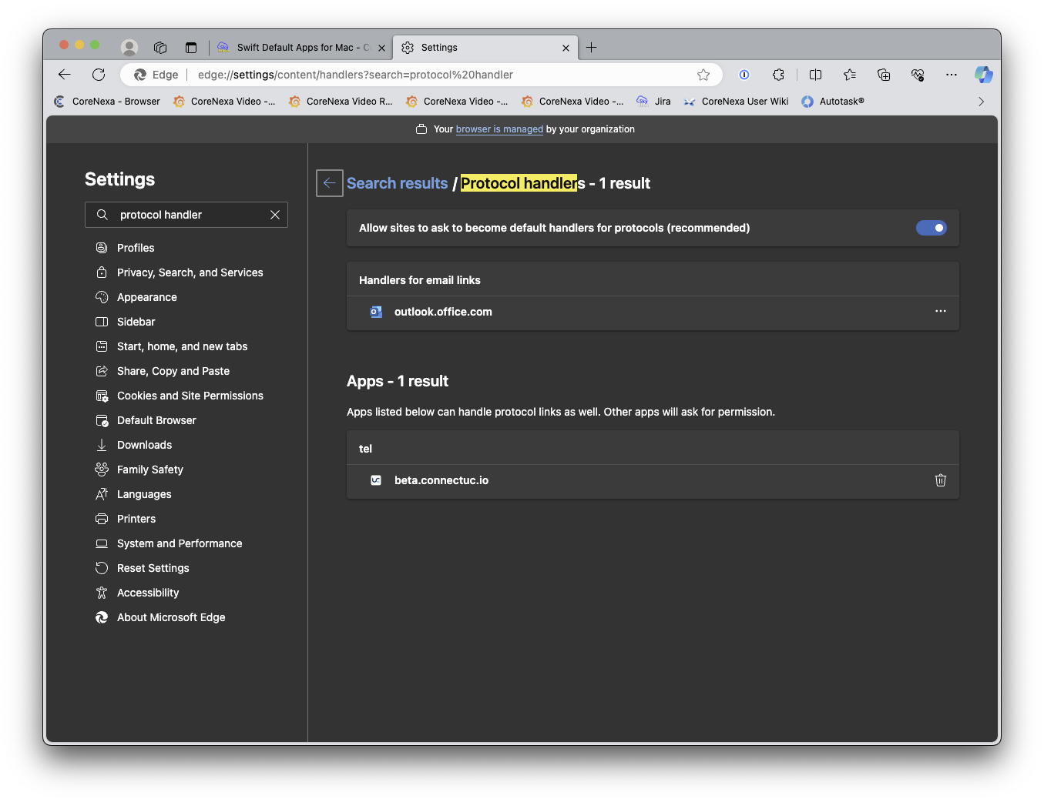Switch to Swift Default Apps for Mac tab
This screenshot has width=1044, height=802.
[x=300, y=48]
